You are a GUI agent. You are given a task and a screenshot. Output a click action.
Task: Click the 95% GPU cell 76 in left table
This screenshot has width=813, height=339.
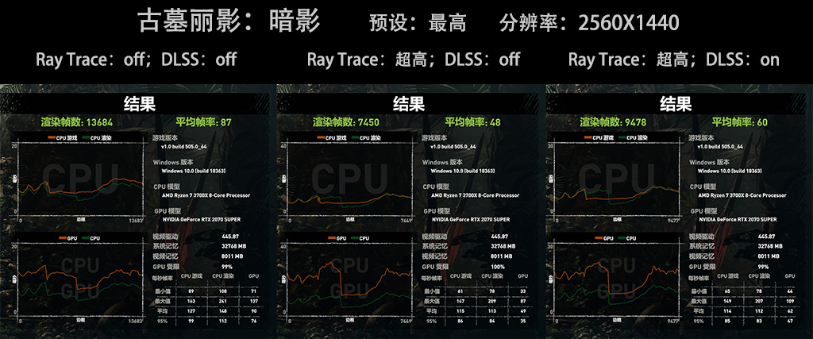253,322
